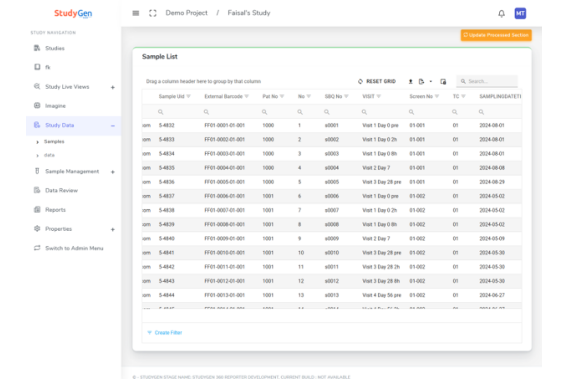568x379 pixels.
Task: Open the column chooser icon
Action: [443, 81]
